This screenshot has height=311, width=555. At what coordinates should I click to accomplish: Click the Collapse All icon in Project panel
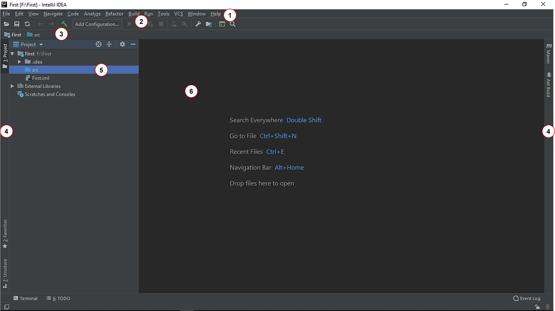(109, 44)
